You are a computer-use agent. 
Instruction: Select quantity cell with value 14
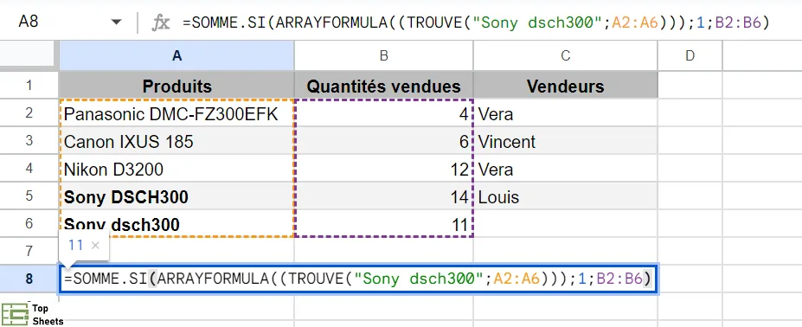point(383,196)
